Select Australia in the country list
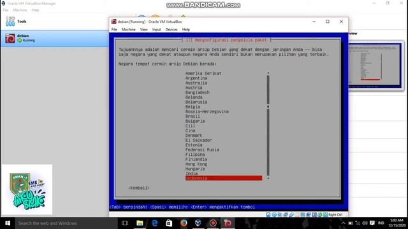 pyautogui.click(x=196, y=83)
